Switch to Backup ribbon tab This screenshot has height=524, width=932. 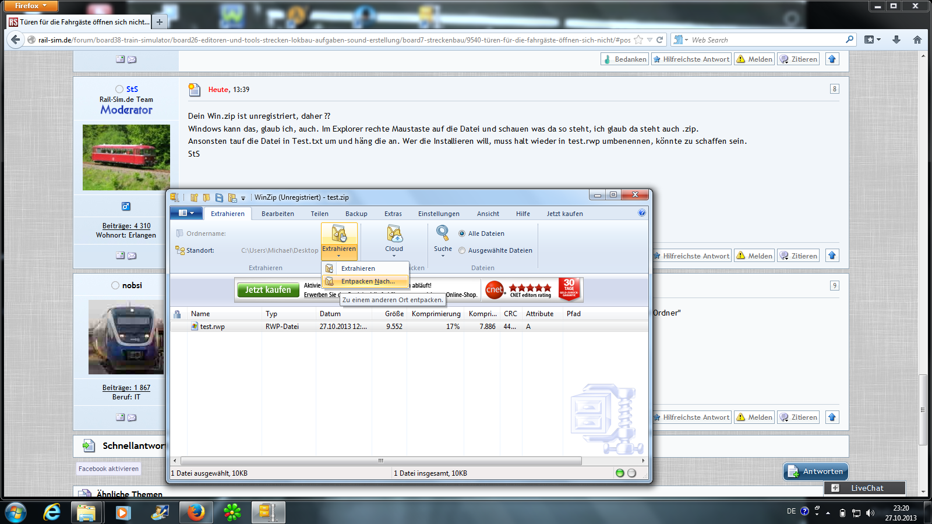tap(356, 214)
